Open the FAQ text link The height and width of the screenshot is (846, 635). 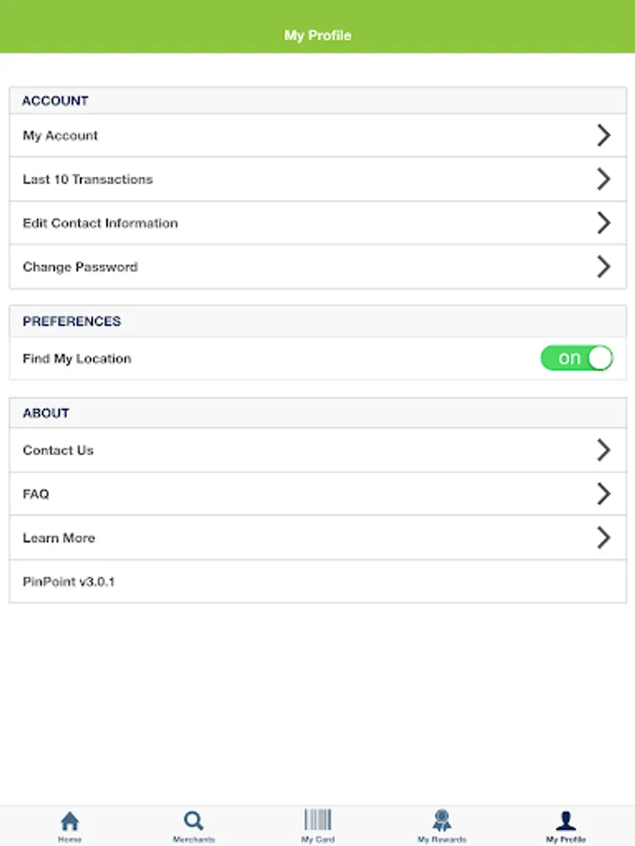[x=36, y=494]
